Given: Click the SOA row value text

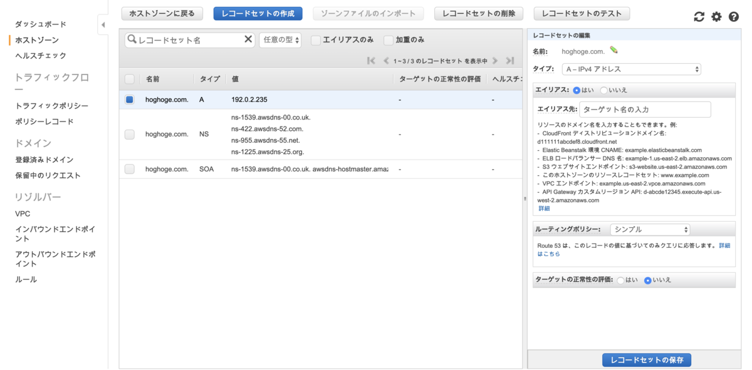Looking at the screenshot, I should click(310, 169).
